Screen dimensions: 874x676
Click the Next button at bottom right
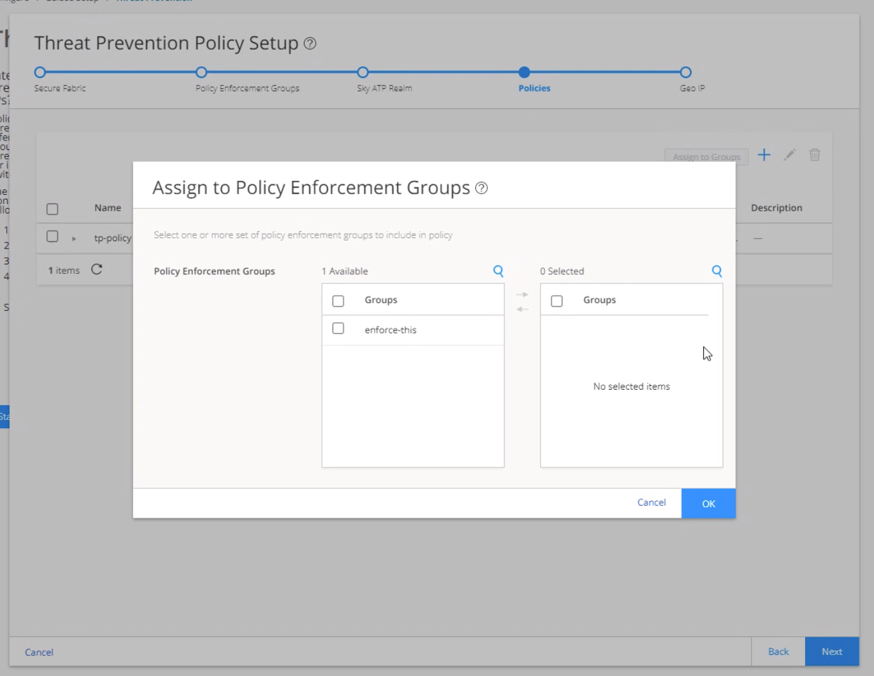832,651
